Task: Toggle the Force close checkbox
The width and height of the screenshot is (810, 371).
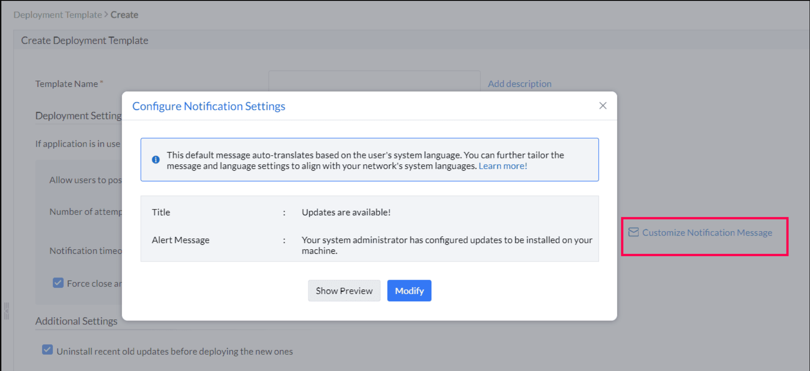Action: point(58,283)
